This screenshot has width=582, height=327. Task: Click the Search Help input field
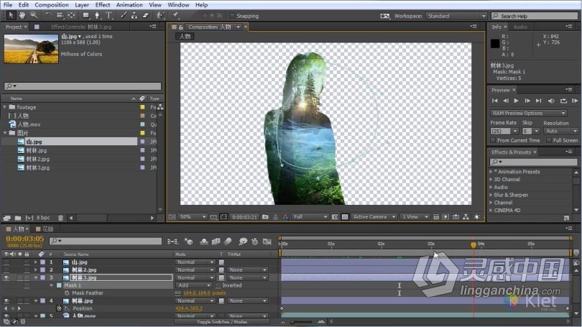click(x=535, y=16)
